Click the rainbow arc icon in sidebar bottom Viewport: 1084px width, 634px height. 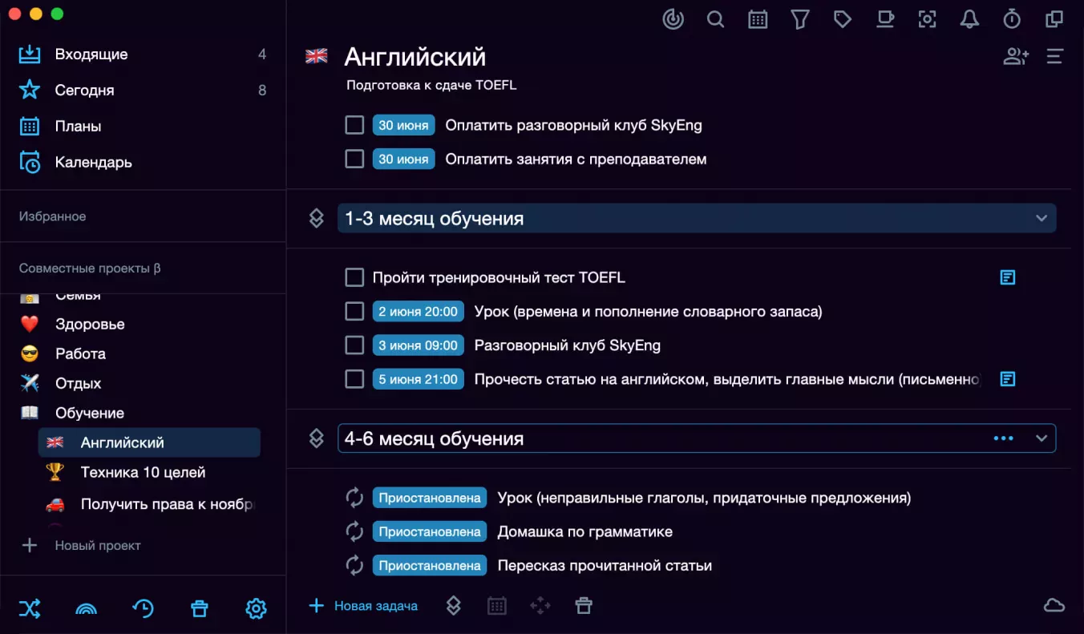point(86,609)
